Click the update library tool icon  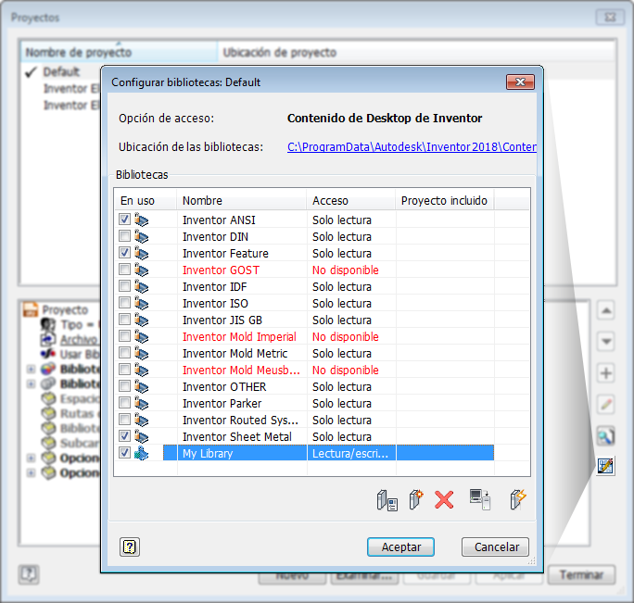(518, 499)
